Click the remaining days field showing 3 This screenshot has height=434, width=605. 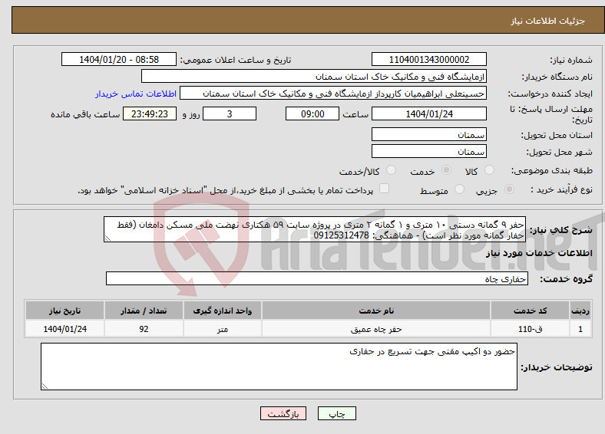click(x=230, y=113)
